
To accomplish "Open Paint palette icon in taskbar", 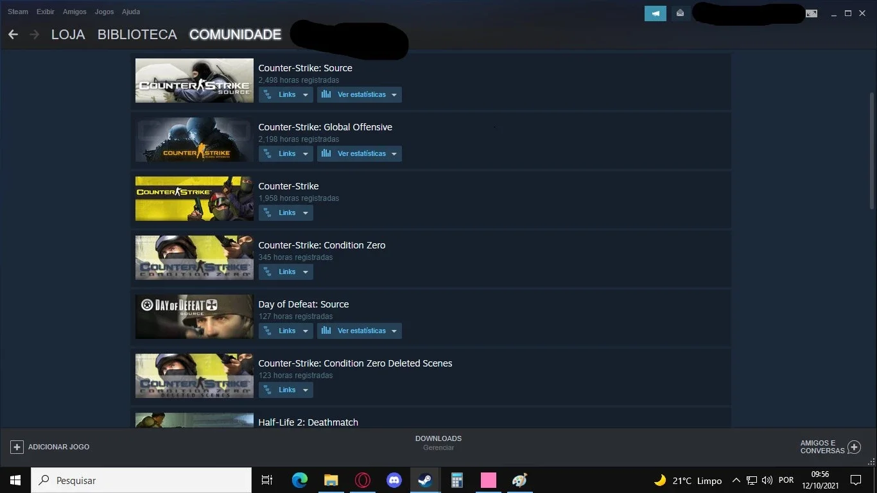I will 519,480.
